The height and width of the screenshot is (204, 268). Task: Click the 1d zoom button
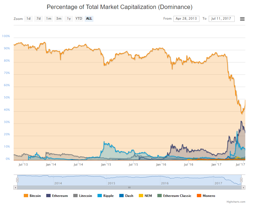pyautogui.click(x=28, y=19)
